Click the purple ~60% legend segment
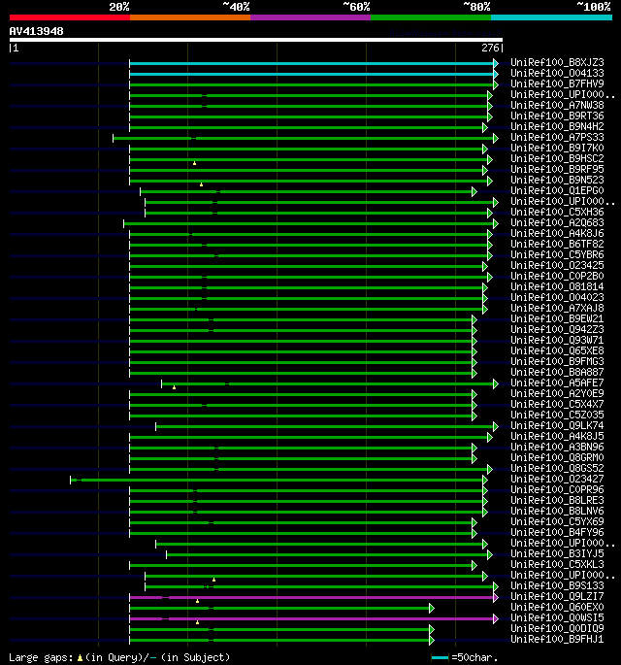This screenshot has height=665, width=621. click(310, 17)
